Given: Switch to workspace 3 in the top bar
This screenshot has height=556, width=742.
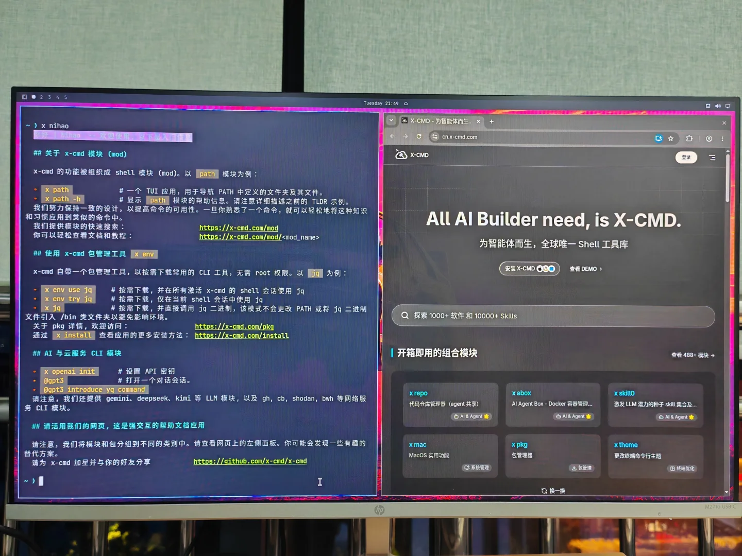Looking at the screenshot, I should coord(49,97).
